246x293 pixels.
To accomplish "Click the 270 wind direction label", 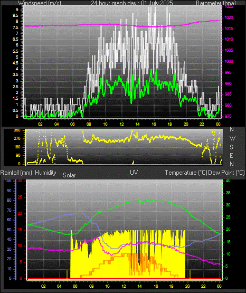I will click(17, 139).
